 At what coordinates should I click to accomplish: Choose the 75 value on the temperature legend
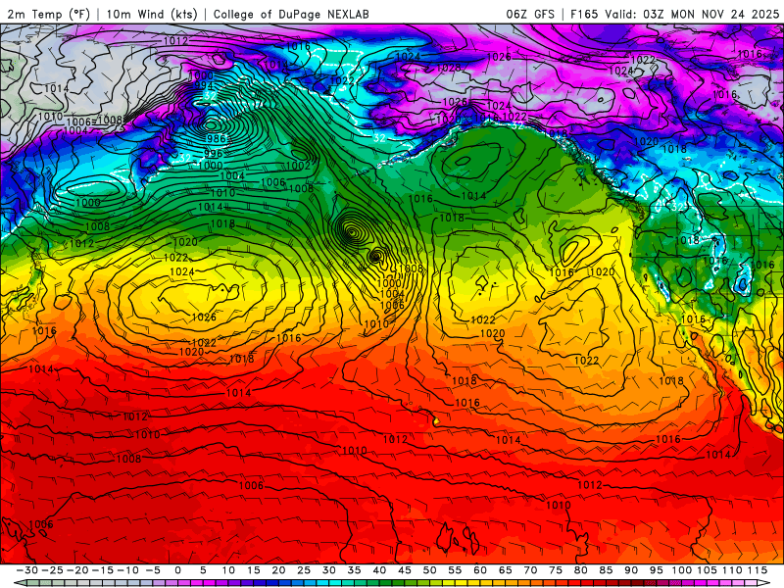pos(556,570)
